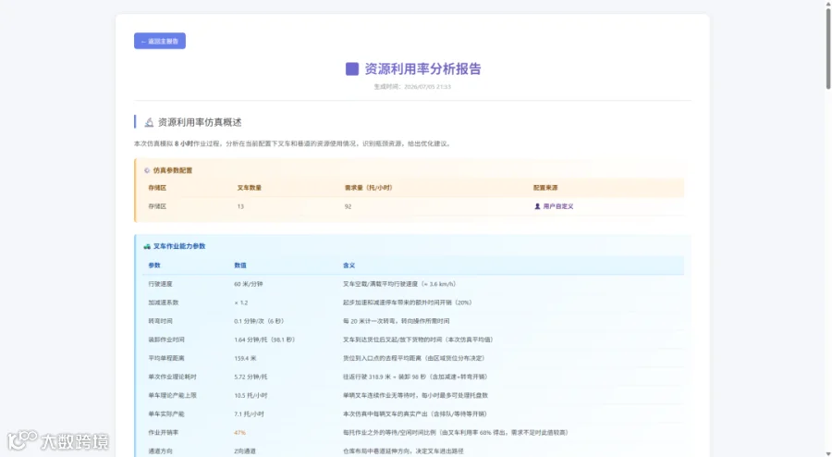The image size is (832, 457).
Task: Click the overview paragraph beginning 本次仿真模拟 8 小时
Action: (x=293, y=143)
